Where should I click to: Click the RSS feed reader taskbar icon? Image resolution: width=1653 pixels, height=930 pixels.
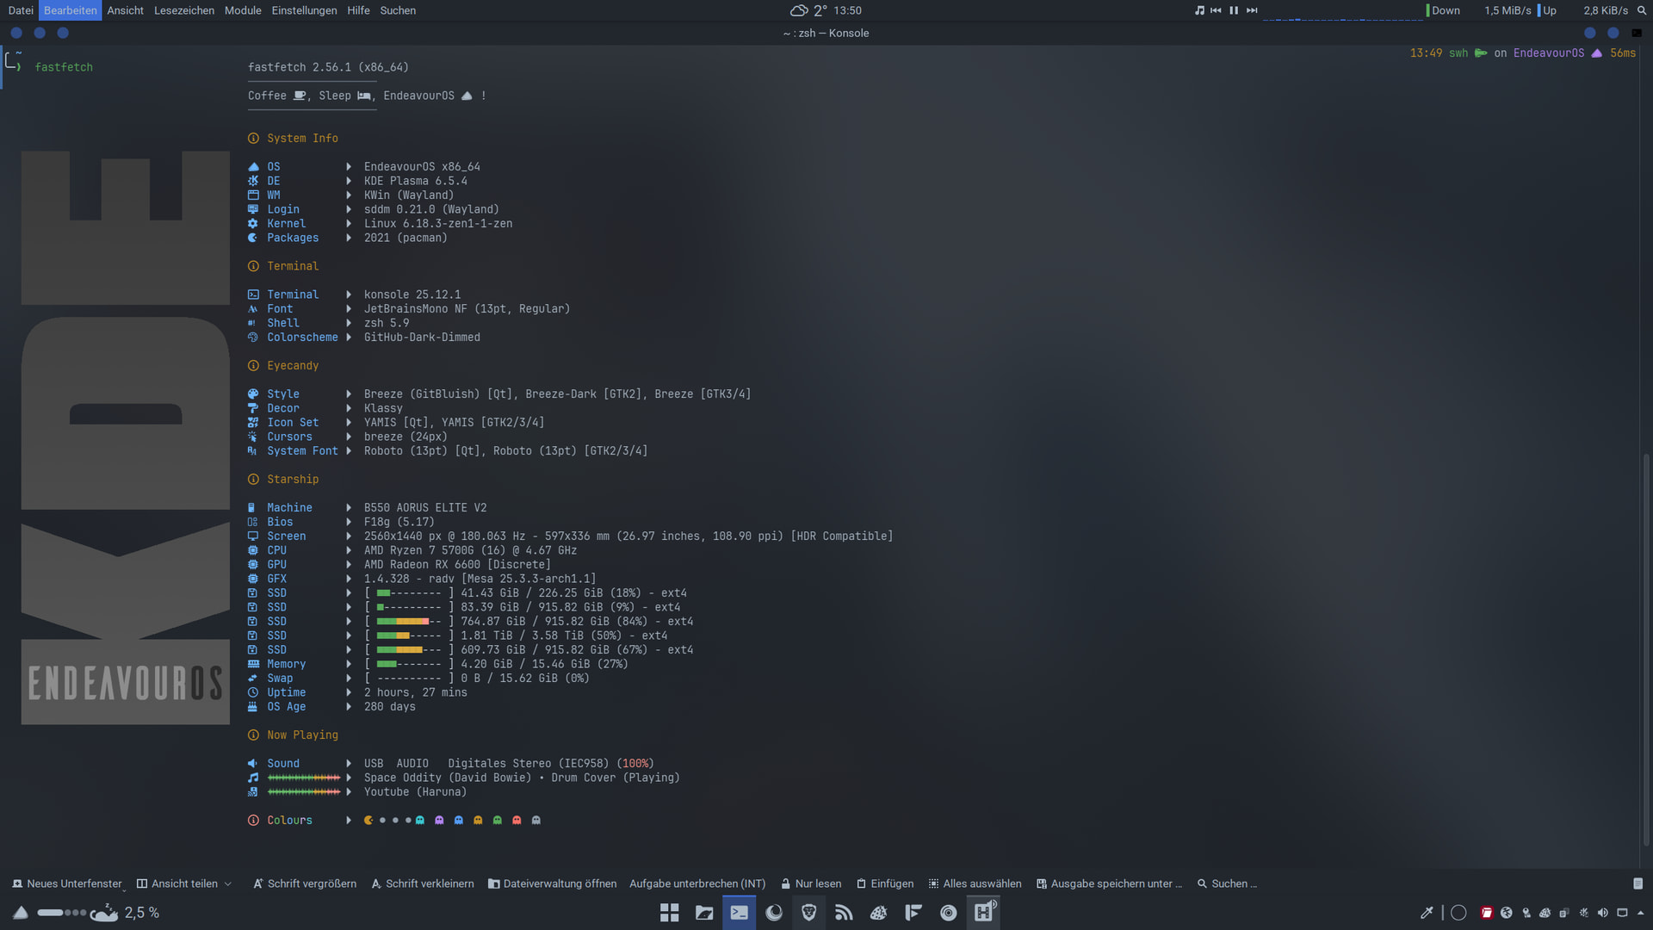pyautogui.click(x=844, y=913)
